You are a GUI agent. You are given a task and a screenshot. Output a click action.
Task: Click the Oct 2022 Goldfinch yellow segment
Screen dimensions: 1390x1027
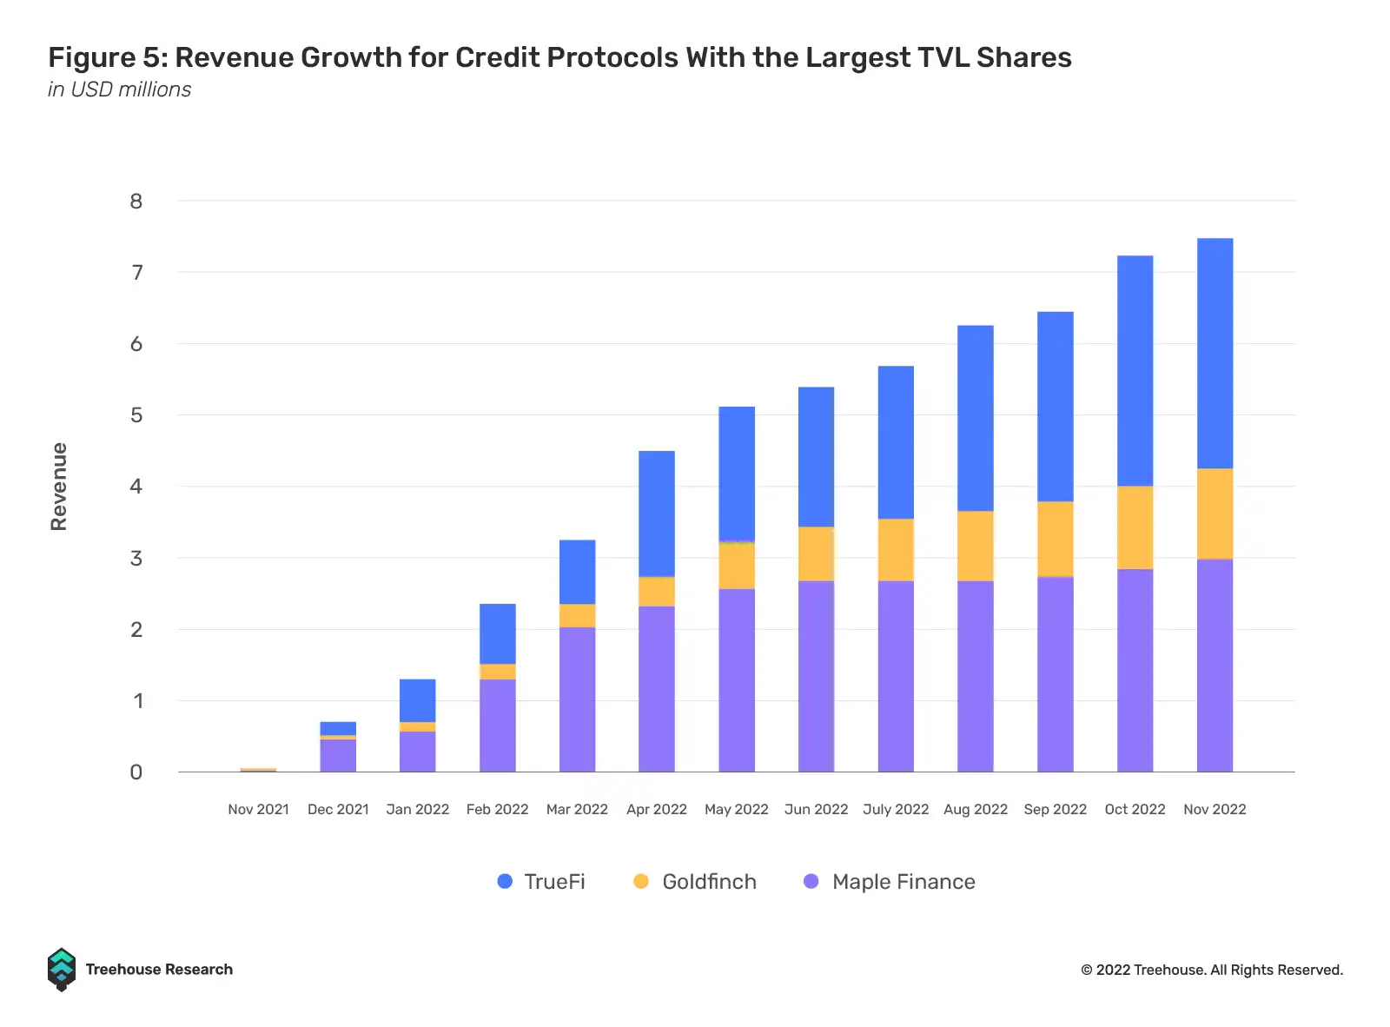[1135, 527]
